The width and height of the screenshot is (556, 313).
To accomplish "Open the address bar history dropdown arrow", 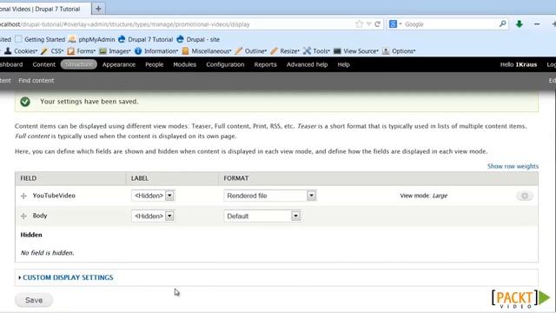I will (368, 24).
